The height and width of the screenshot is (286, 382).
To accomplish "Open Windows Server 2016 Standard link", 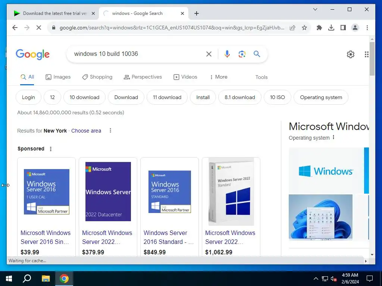I will click(x=169, y=237).
